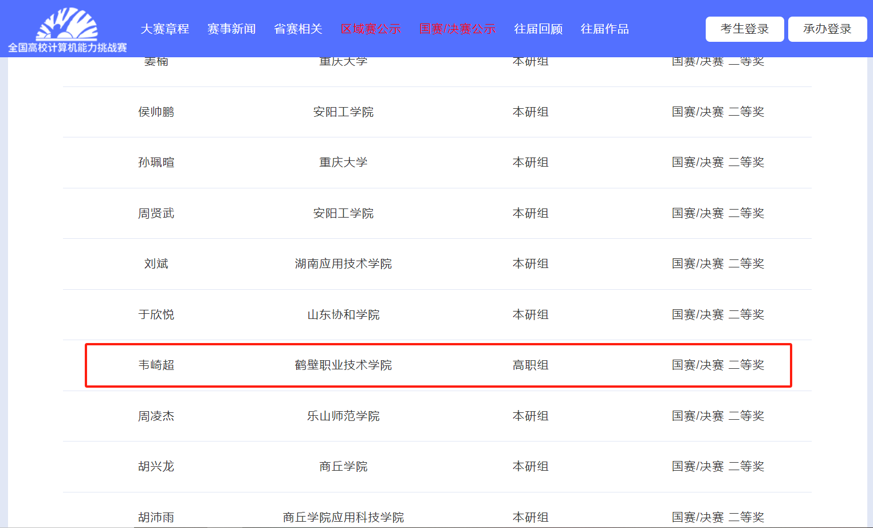This screenshot has width=873, height=528.
Task: Open 国赛/决赛公示 in the navigation
Action: 457,29
